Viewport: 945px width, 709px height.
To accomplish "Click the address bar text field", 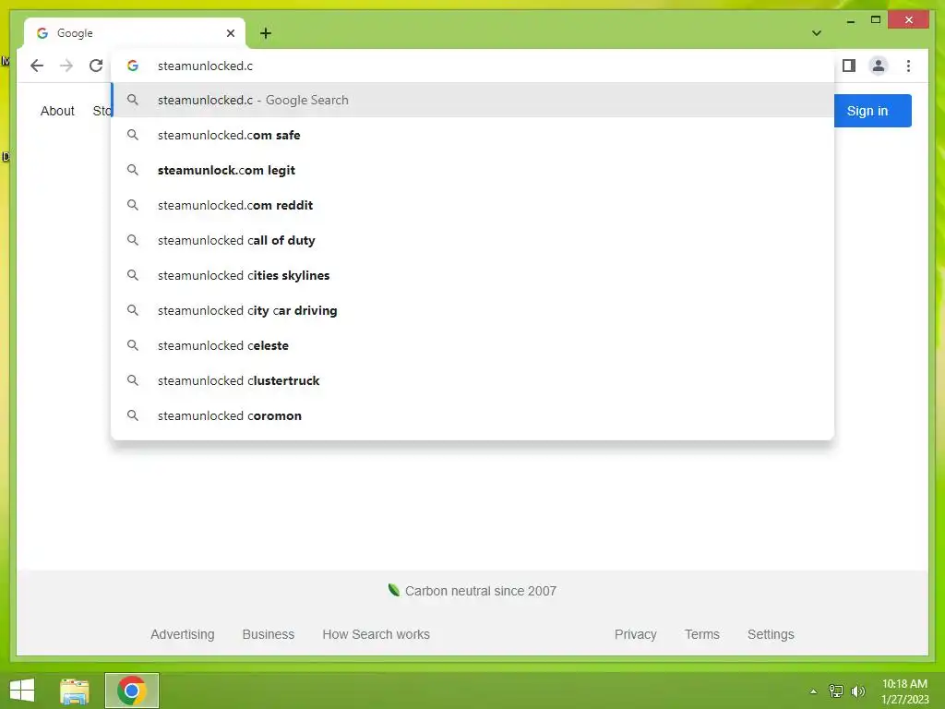I will [472, 66].
